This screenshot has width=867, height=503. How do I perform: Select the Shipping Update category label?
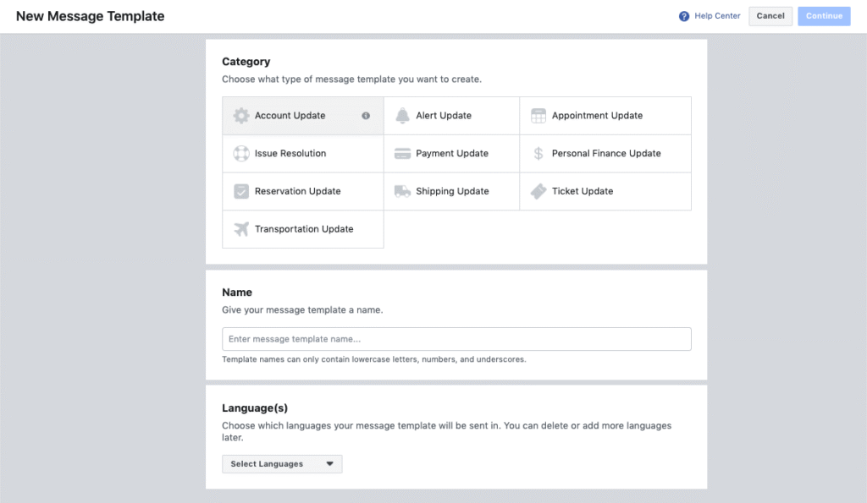[x=452, y=192]
